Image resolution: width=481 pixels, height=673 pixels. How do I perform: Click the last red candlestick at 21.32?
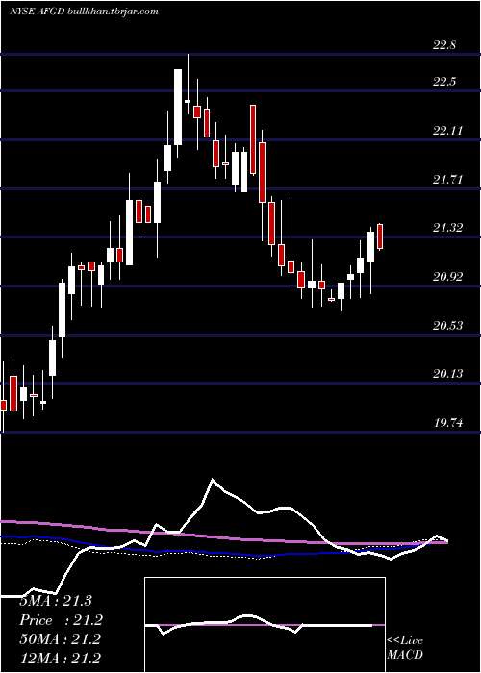(380, 237)
